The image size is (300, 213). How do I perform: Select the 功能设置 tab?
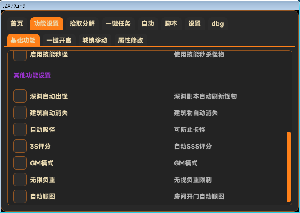click(46, 23)
